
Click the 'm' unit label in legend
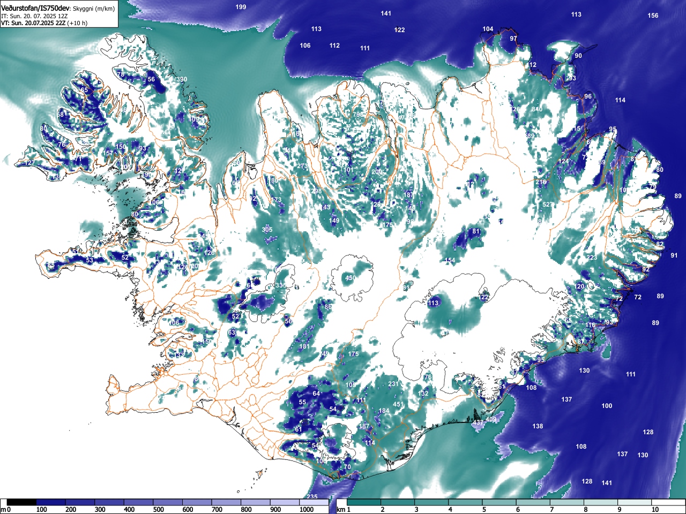coord(3,510)
